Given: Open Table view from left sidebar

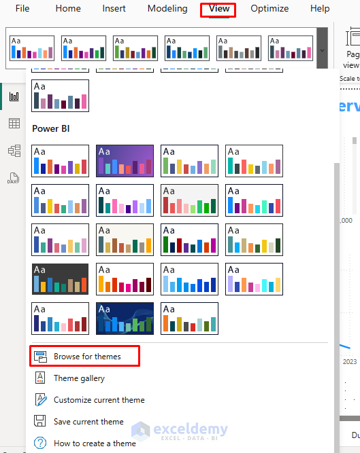Looking at the screenshot, I should (x=14, y=124).
